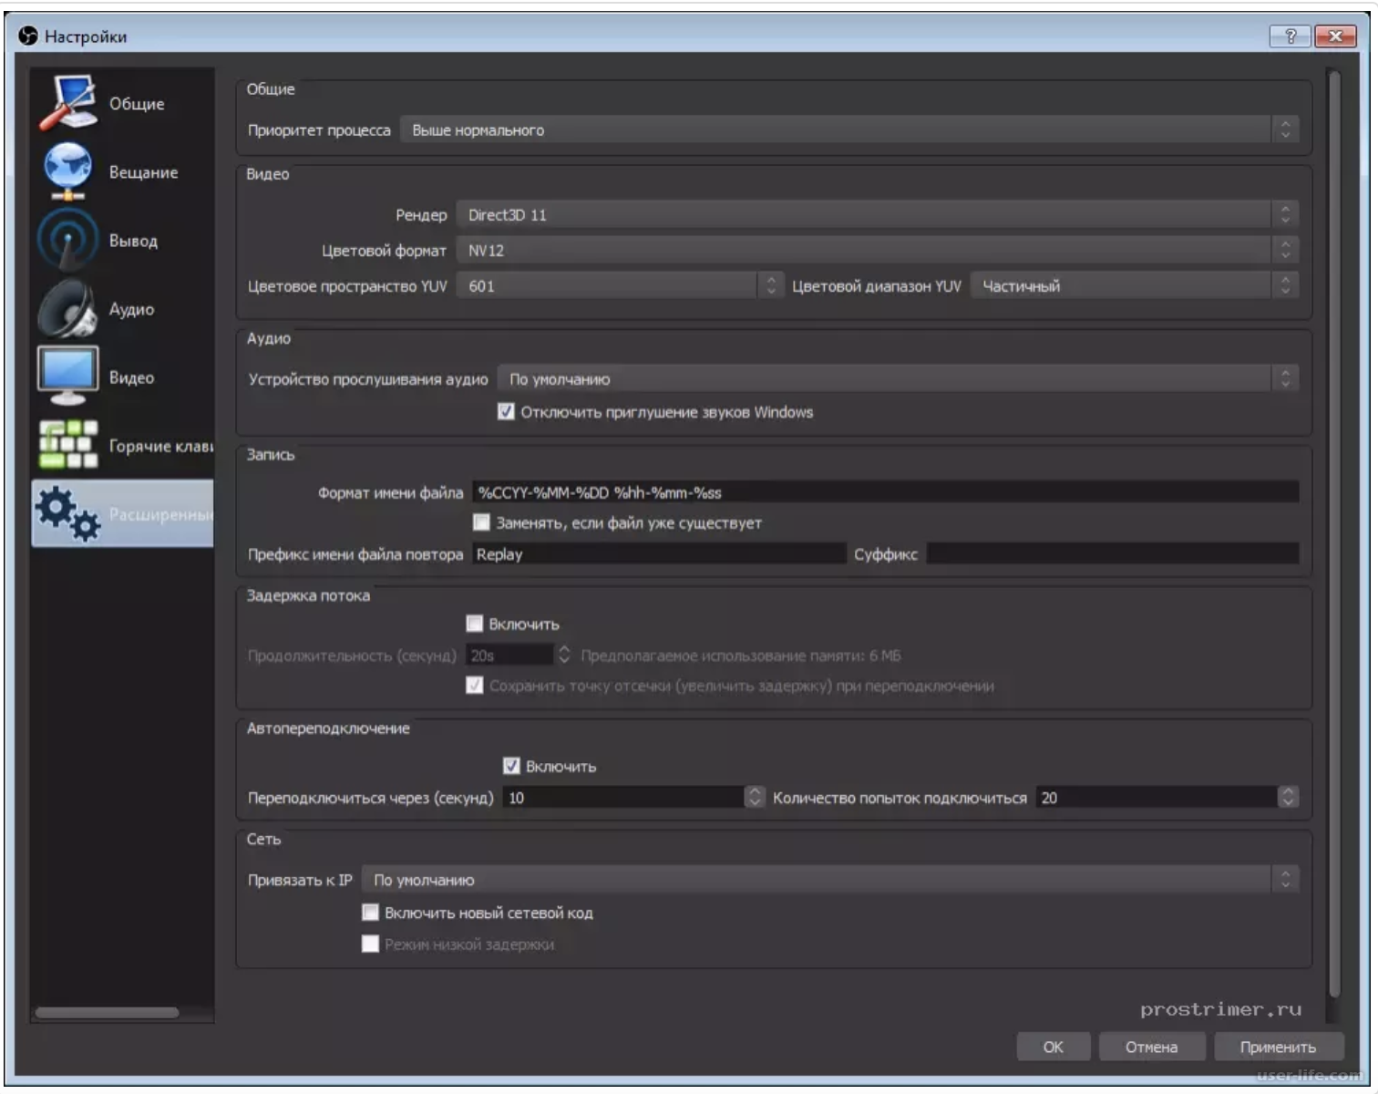1378x1094 pixels.
Task: Switch to the Вывод tab
Action: click(x=122, y=240)
